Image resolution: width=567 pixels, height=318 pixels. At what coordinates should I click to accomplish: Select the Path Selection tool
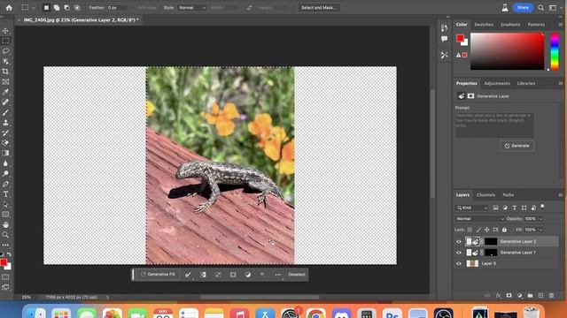point(5,204)
